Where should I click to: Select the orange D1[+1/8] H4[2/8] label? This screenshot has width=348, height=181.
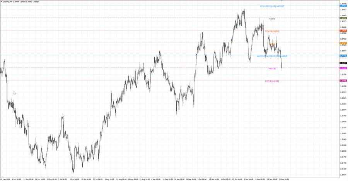(272, 31)
